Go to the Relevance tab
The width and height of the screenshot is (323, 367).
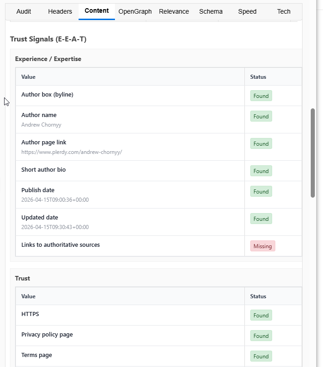tap(174, 11)
